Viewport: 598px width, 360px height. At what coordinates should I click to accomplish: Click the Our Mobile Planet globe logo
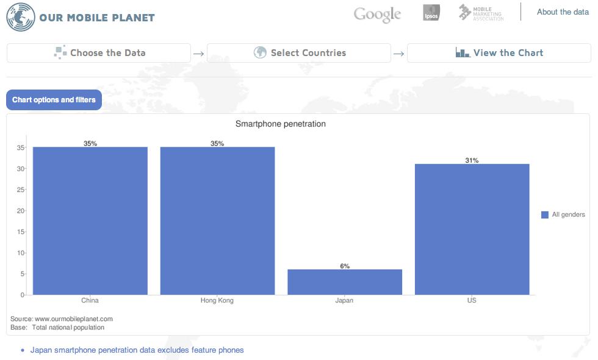pyautogui.click(x=20, y=17)
